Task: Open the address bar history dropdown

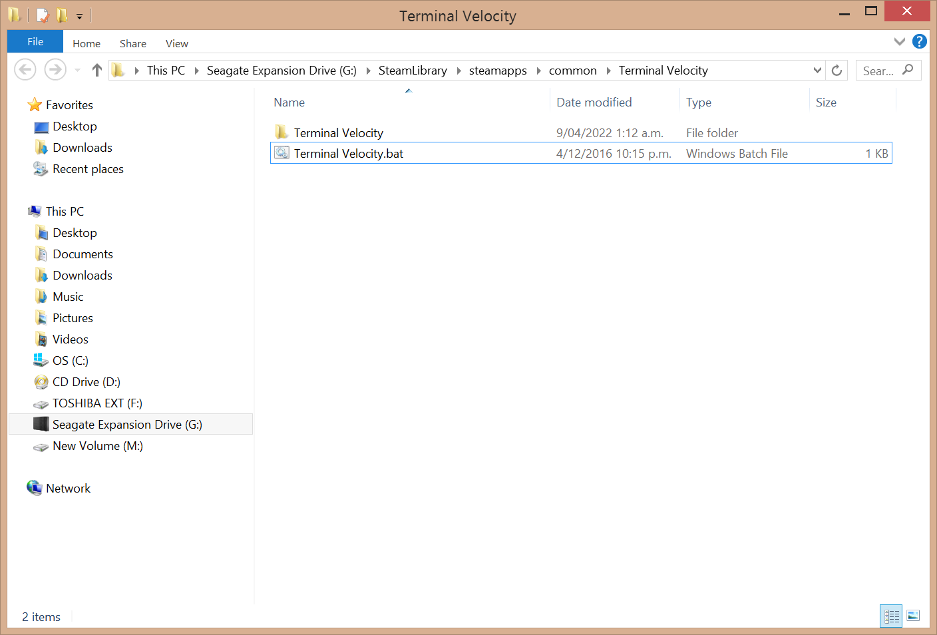Action: [817, 70]
